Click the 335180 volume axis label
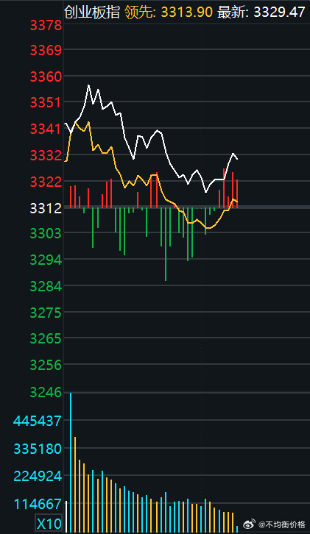Image resolution: width=310 pixels, height=534 pixels. tap(38, 449)
